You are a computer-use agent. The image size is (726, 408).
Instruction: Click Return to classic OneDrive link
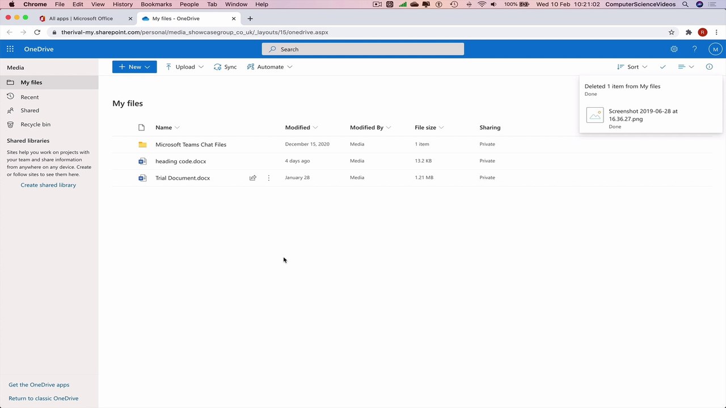click(43, 398)
